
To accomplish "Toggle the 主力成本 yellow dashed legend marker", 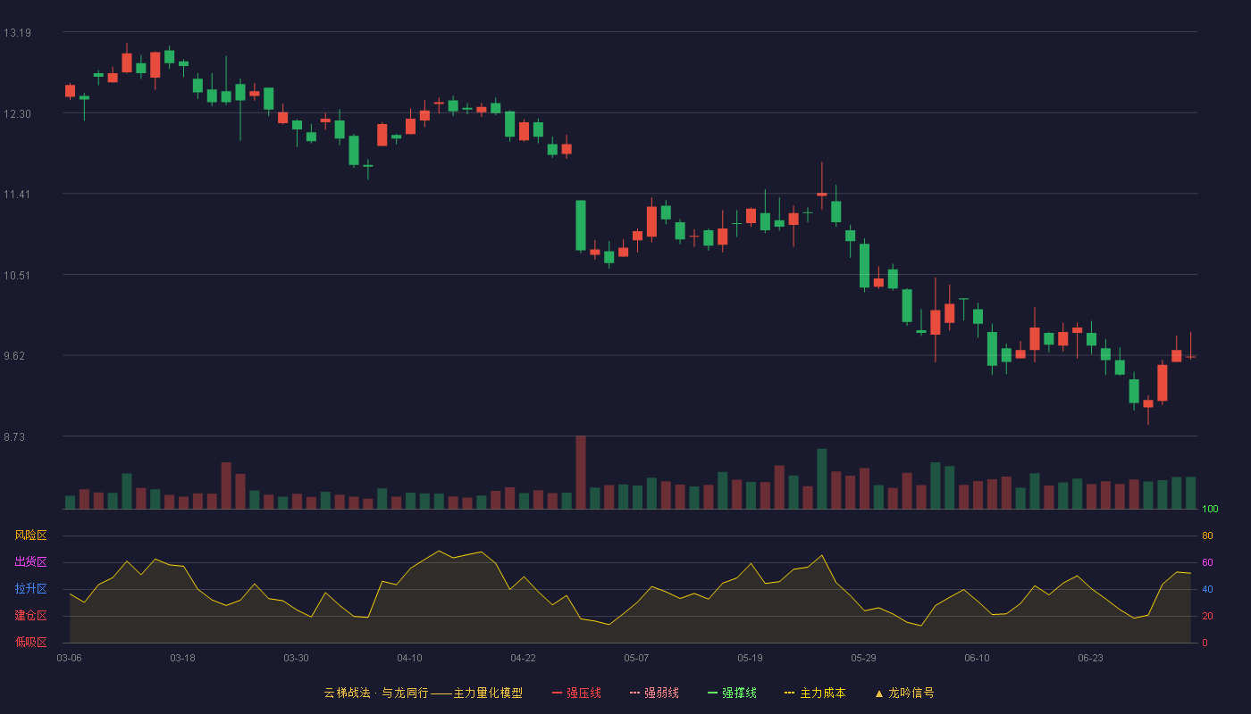I will click(x=789, y=693).
